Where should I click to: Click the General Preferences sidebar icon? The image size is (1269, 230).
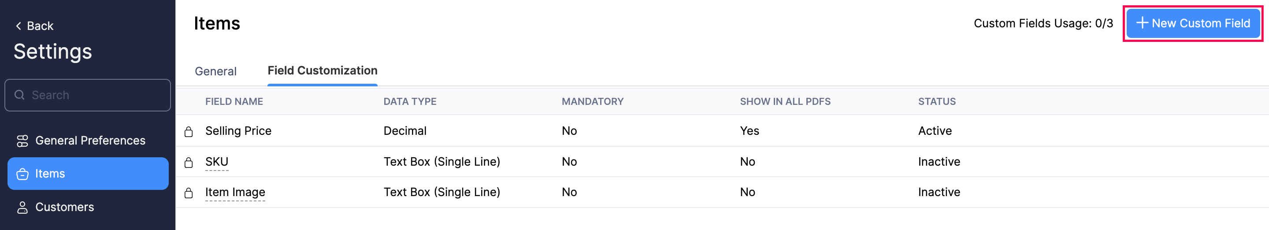tap(22, 141)
